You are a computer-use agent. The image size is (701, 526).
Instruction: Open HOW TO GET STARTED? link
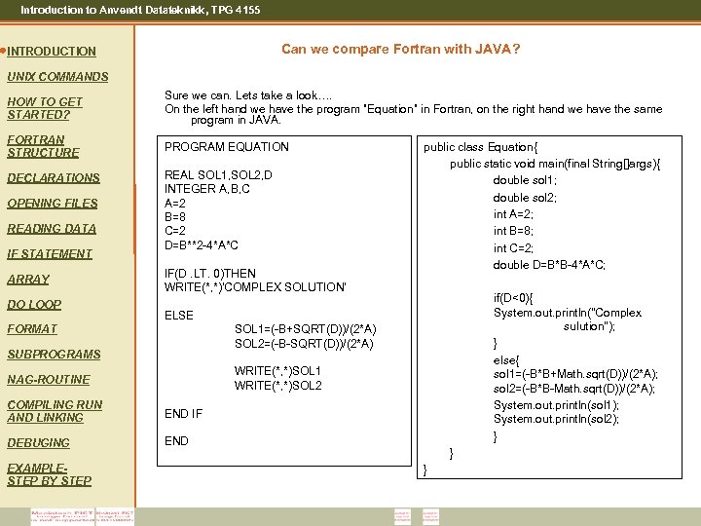45,108
